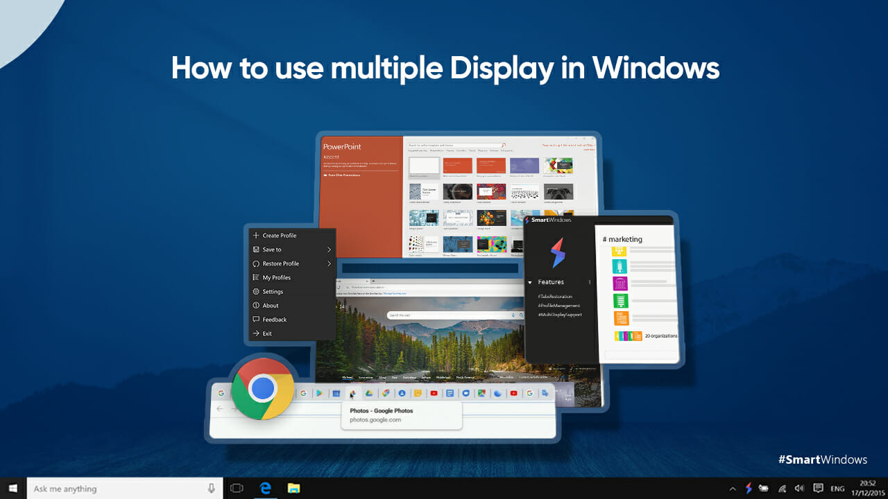The width and height of the screenshot is (888, 499).
Task: Open Microsoft Edge from the taskbar
Action: pyautogui.click(x=266, y=488)
